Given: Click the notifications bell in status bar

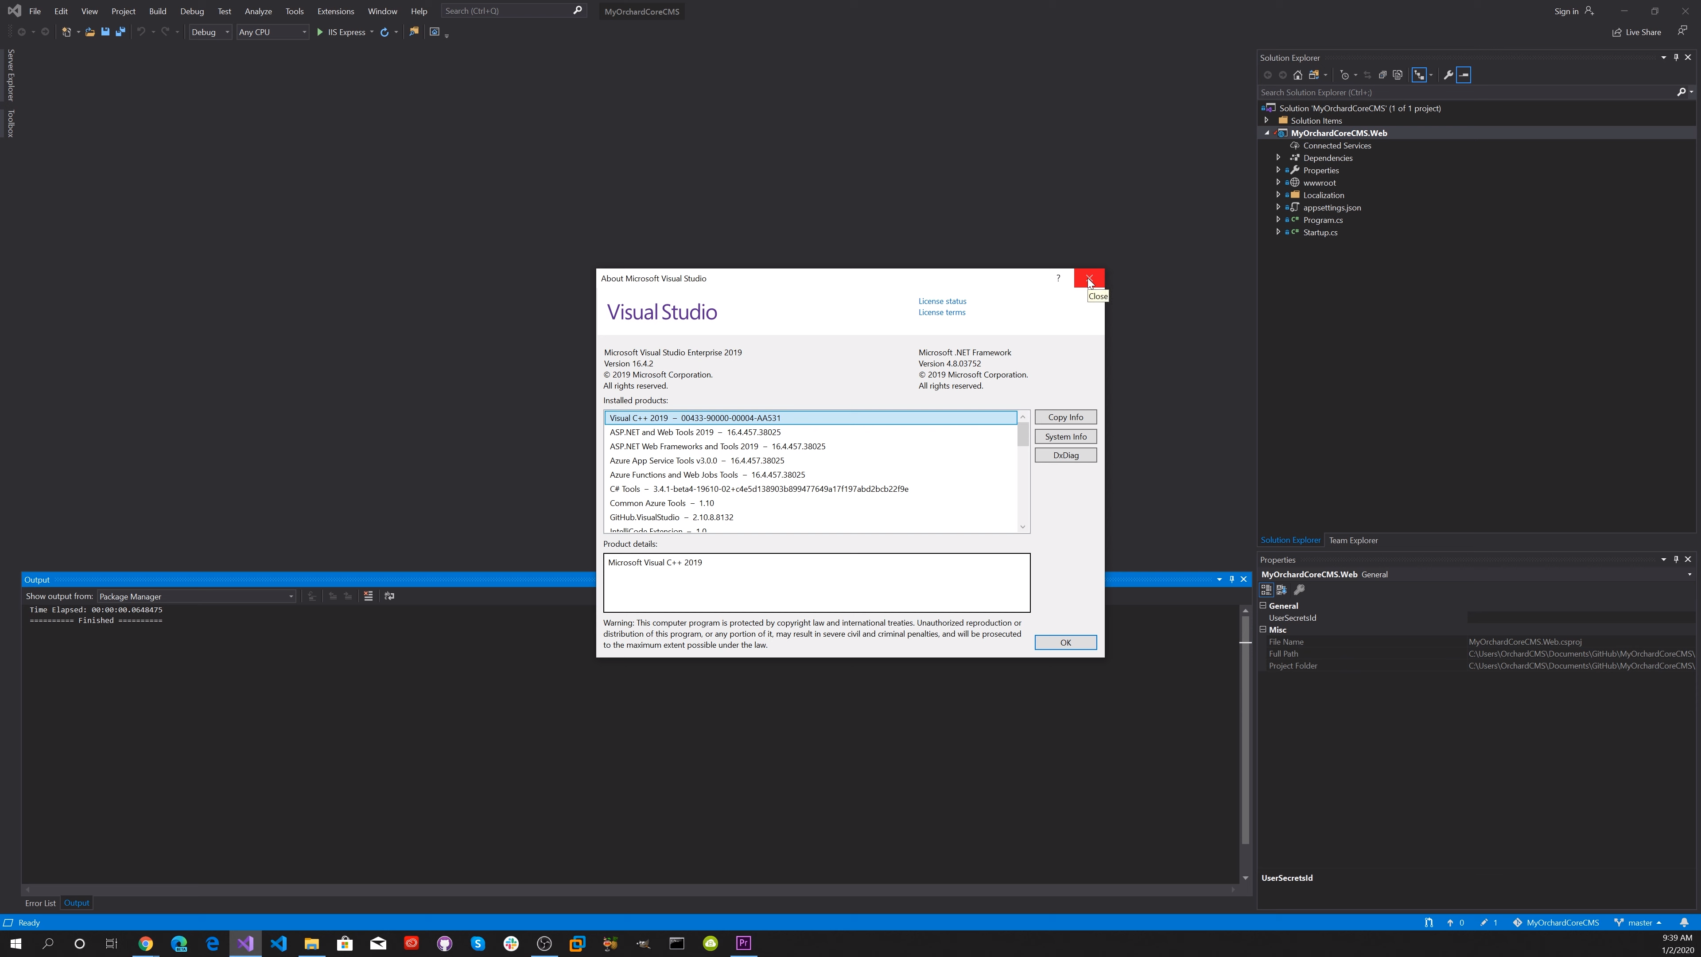Looking at the screenshot, I should 1684,922.
